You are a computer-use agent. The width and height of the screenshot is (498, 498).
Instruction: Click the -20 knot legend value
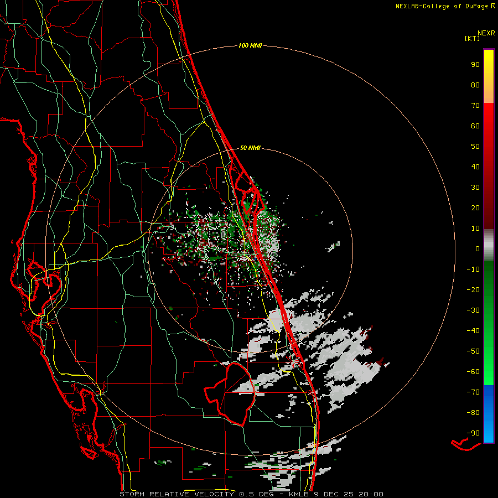473,289
